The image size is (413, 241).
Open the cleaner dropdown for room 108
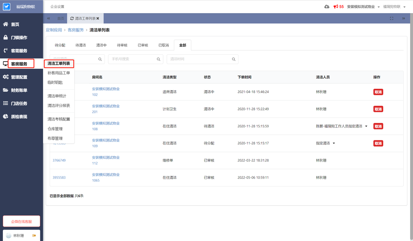click(x=366, y=126)
